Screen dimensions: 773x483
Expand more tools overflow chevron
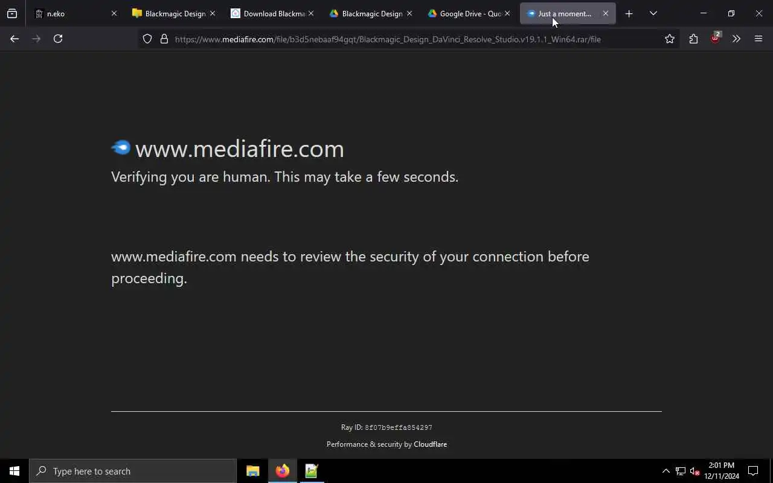pos(736,39)
